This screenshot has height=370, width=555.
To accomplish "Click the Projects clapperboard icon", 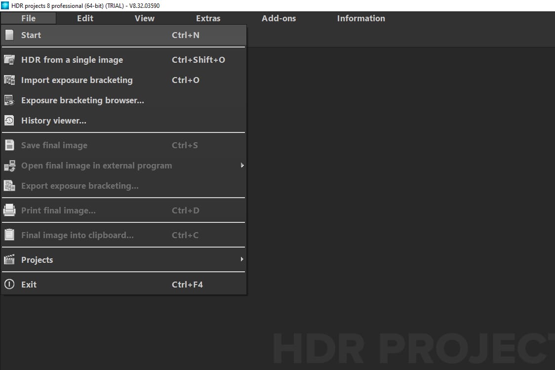I will pyautogui.click(x=9, y=259).
